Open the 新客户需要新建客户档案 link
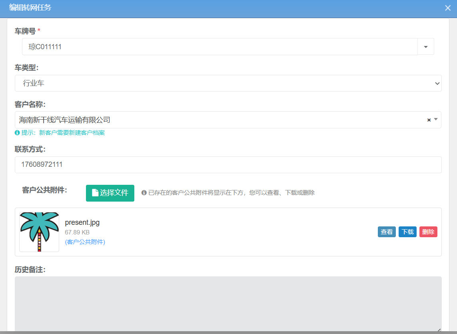The image size is (457, 334). tap(72, 133)
